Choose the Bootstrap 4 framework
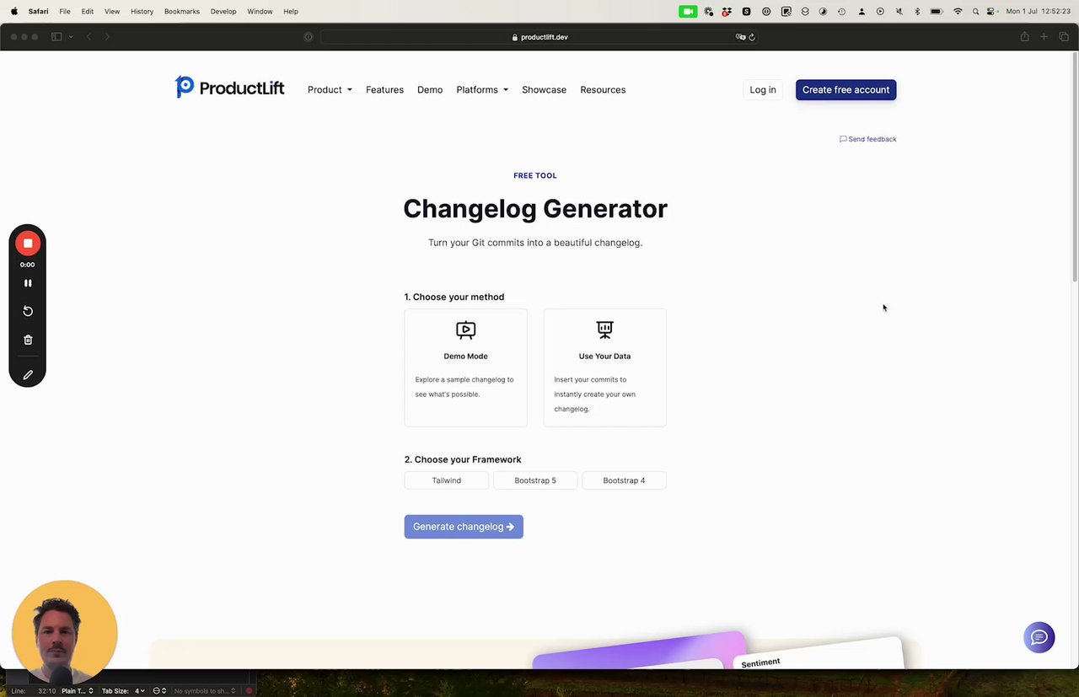Image resolution: width=1079 pixels, height=697 pixels. (x=624, y=480)
